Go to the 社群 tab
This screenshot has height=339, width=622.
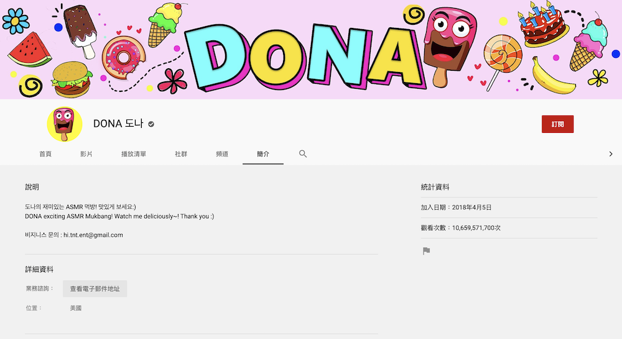tap(181, 153)
